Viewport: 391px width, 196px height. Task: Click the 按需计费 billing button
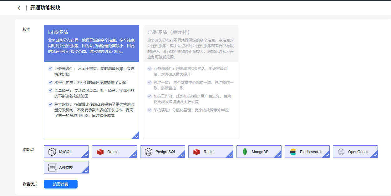(61, 184)
